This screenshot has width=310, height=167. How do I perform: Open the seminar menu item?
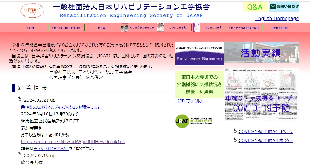280,28
